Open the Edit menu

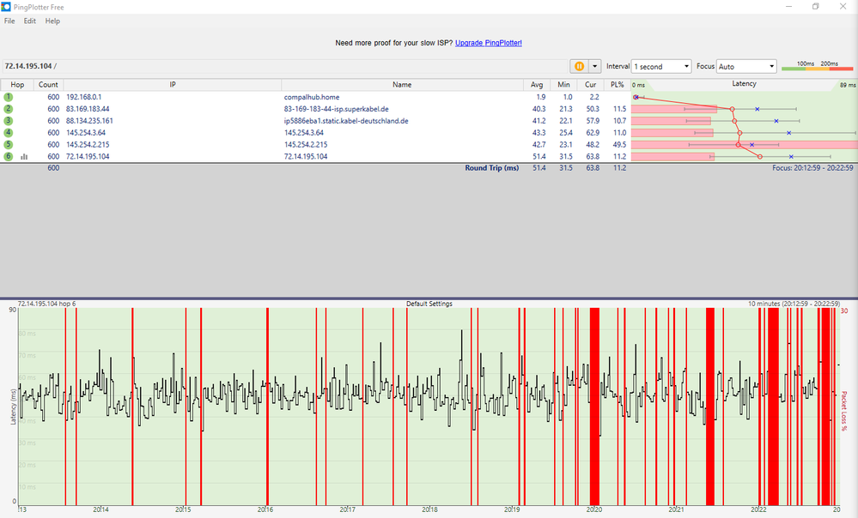pos(29,21)
